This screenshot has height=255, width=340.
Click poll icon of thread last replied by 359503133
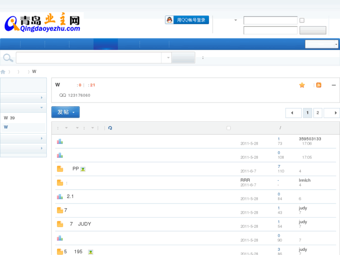pyautogui.click(x=60, y=141)
